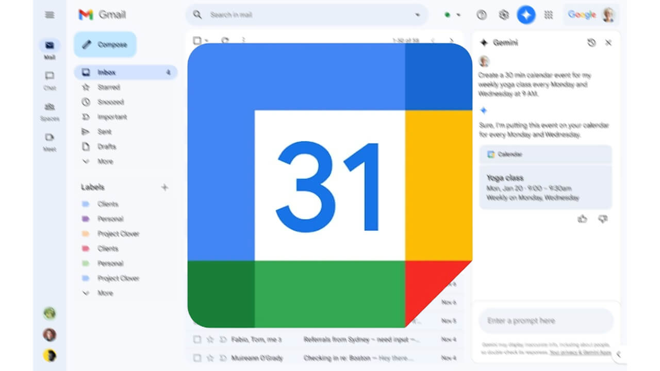Open the Google apps grid
660x371 pixels.
coord(549,15)
